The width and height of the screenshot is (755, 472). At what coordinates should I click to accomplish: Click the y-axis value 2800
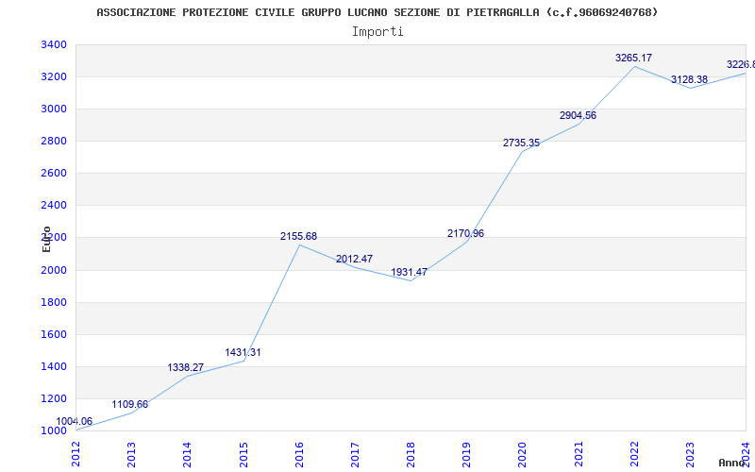point(54,141)
